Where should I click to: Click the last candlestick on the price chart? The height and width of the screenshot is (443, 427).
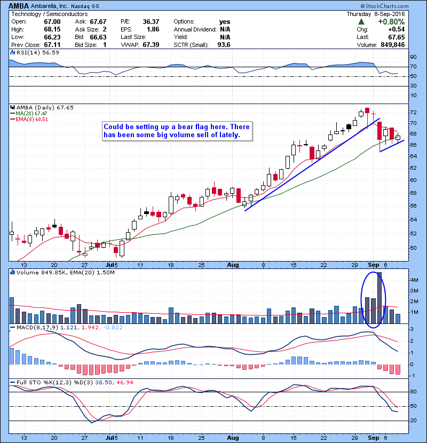point(398,138)
